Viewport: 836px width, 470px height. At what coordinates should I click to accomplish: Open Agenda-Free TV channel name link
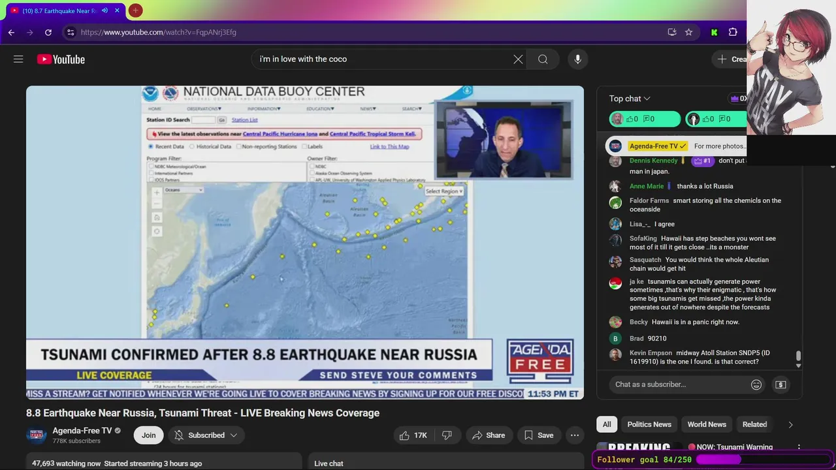click(82, 431)
